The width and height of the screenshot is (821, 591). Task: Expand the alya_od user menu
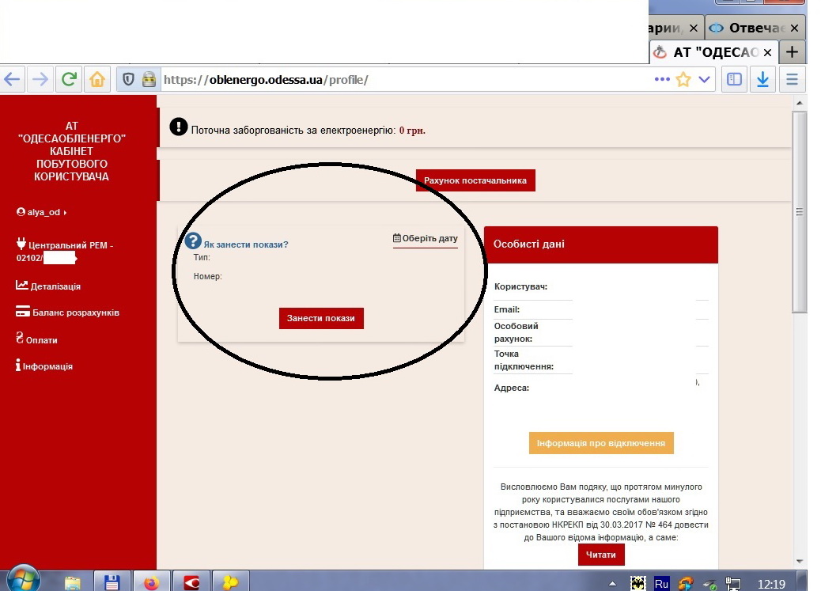point(42,212)
